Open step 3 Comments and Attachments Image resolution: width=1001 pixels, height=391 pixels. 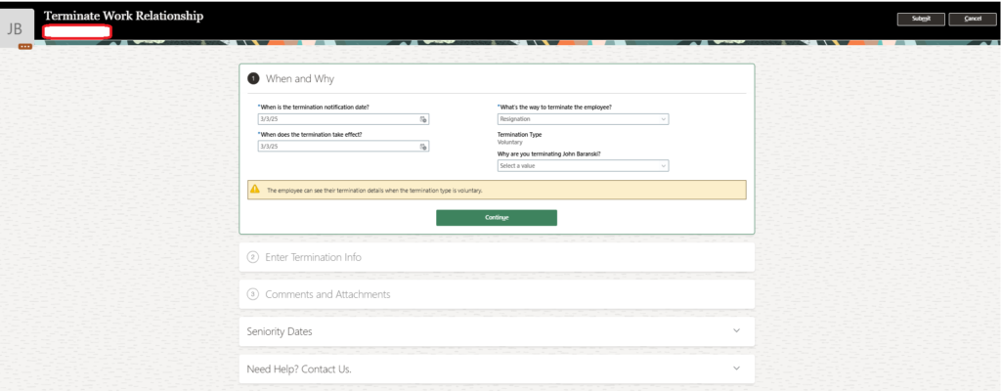tap(497, 294)
